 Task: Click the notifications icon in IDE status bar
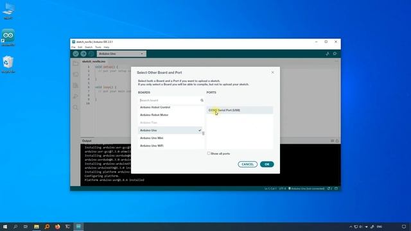(329, 188)
